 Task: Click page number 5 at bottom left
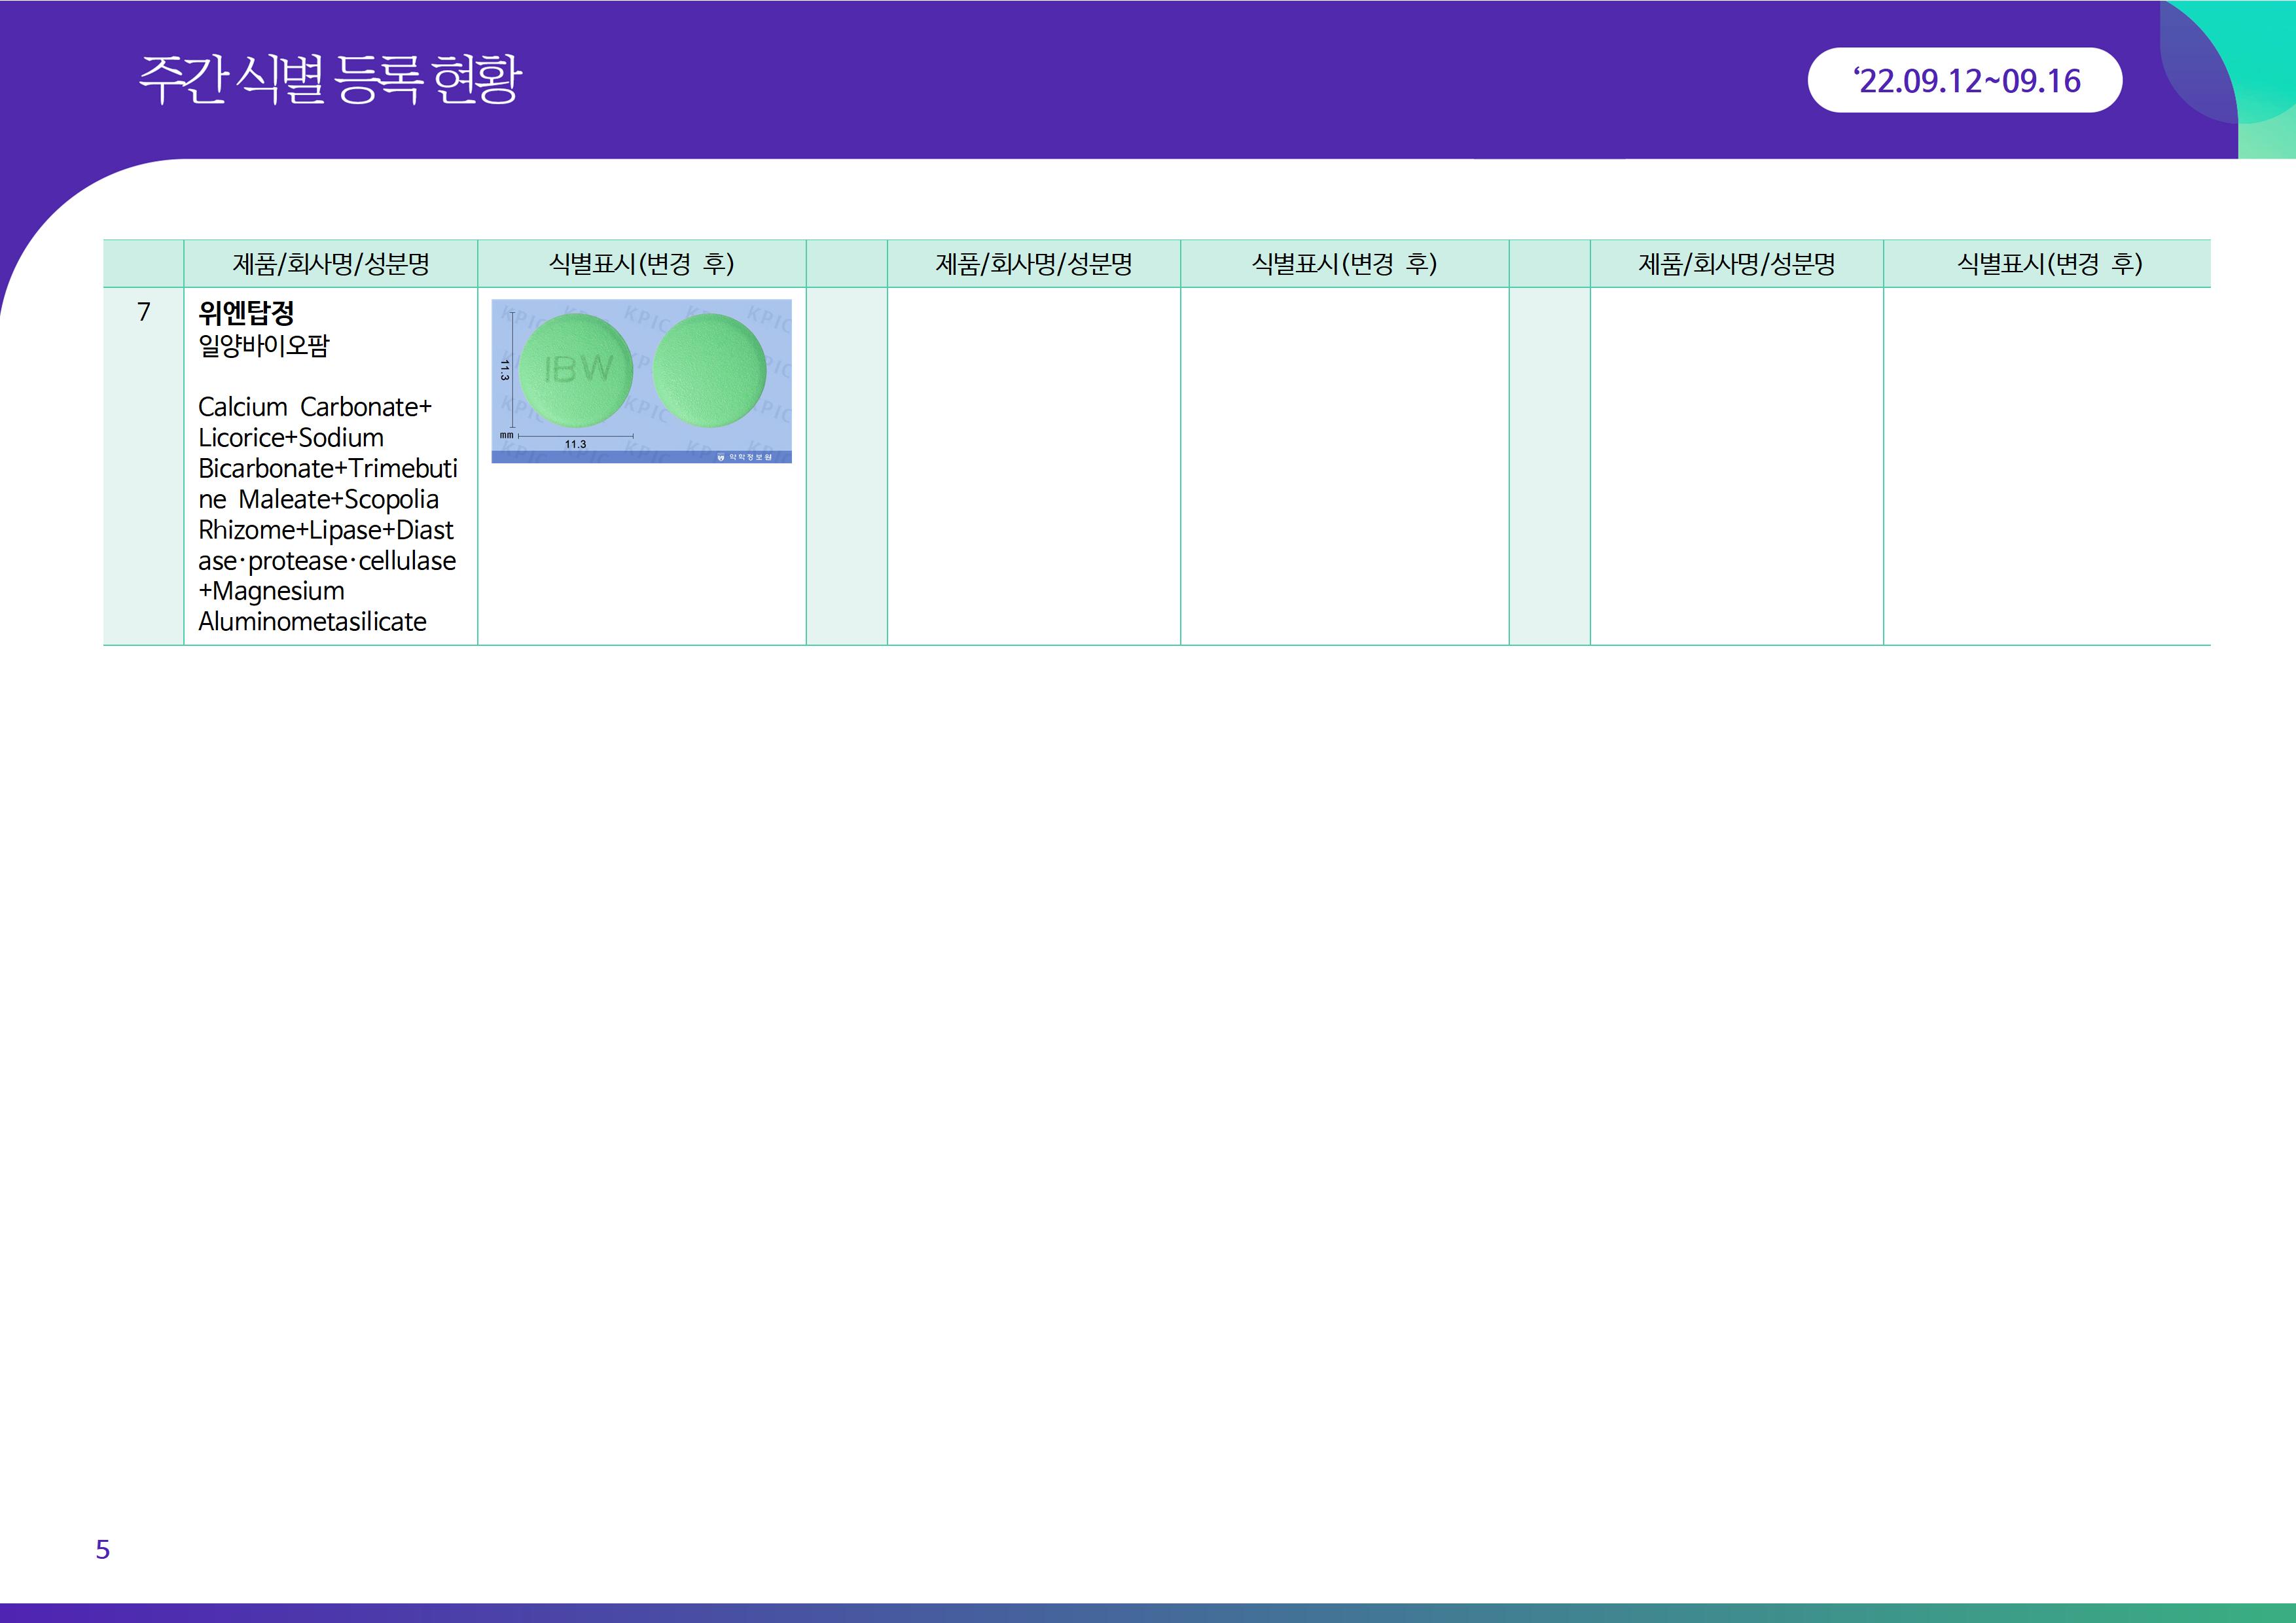click(x=102, y=1549)
